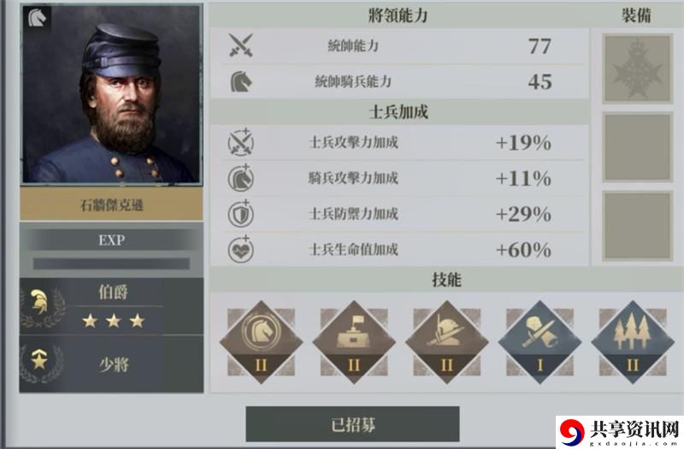Select the middle empty equipment slot
The height and width of the screenshot is (449, 684).
(637, 147)
